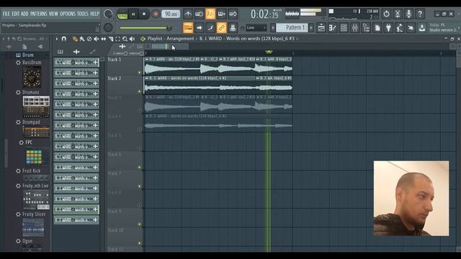Select the Paint brush tool
The height and width of the screenshot is (259, 461).
(82, 39)
